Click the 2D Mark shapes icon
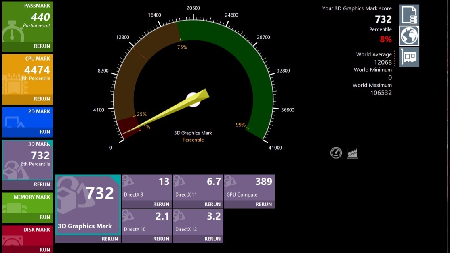This screenshot has height=253, width=450. coord(15,122)
